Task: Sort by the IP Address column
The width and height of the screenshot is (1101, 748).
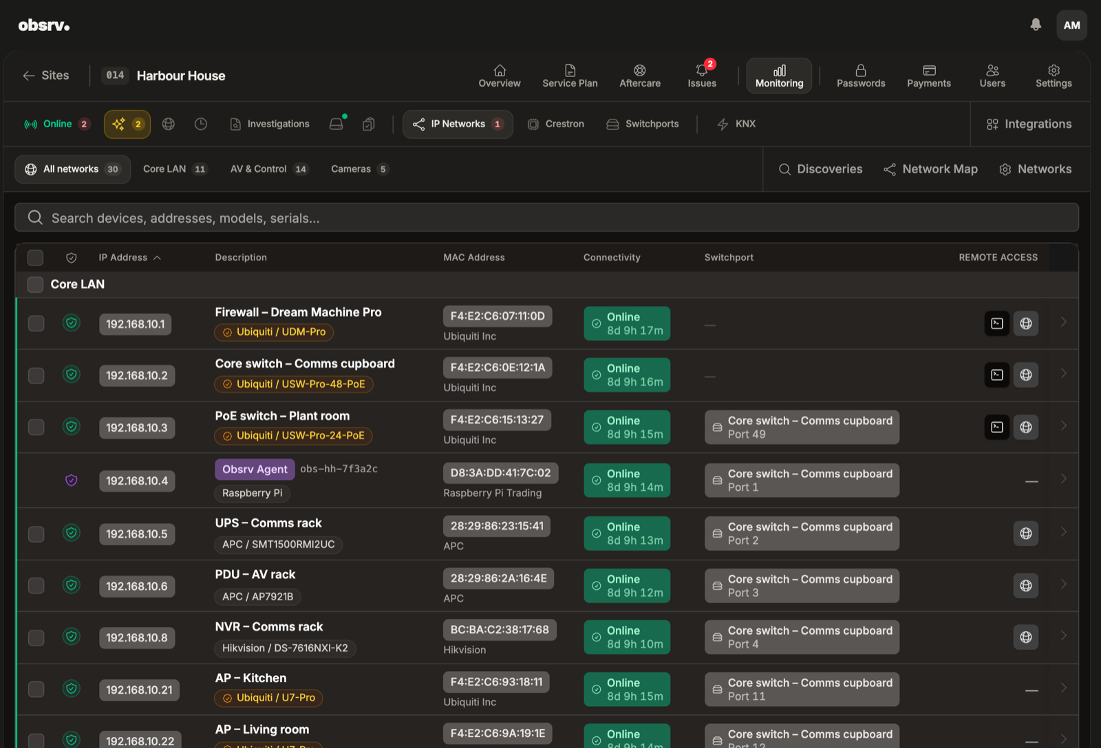Action: (129, 258)
